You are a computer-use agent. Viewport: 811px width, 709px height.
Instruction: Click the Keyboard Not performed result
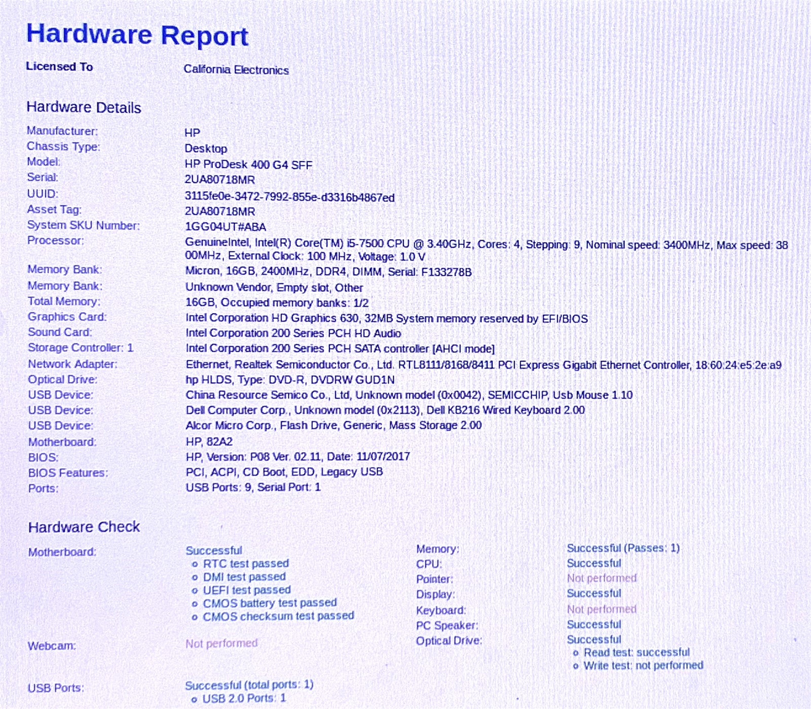(602, 609)
